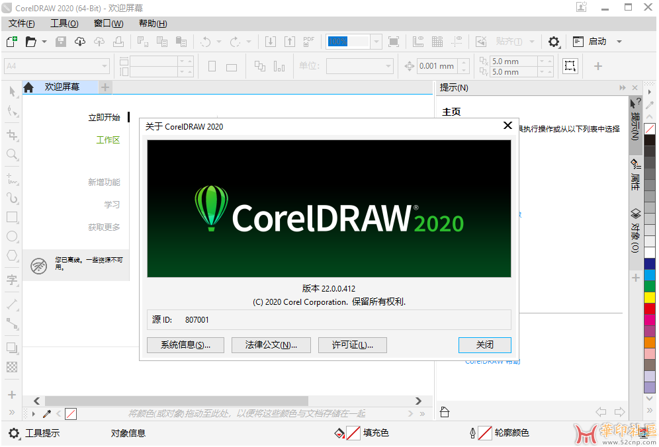Open the Options gear icon

(554, 41)
